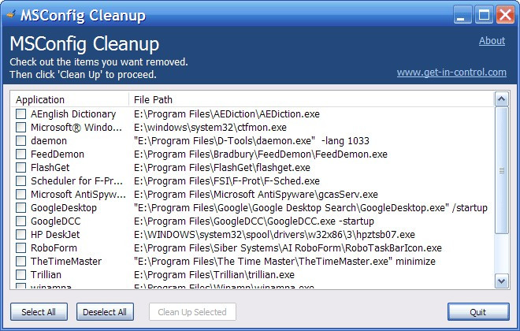Image resolution: width=520 pixels, height=331 pixels.
Task: Check the TheTimeMaster checkbox
Action: pyautogui.click(x=21, y=262)
